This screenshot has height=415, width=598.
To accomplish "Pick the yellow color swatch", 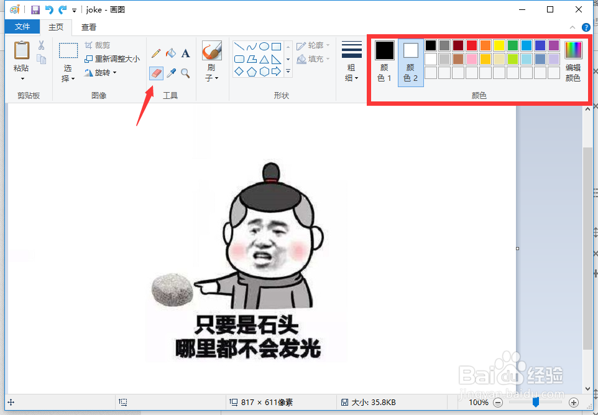I will point(499,45).
